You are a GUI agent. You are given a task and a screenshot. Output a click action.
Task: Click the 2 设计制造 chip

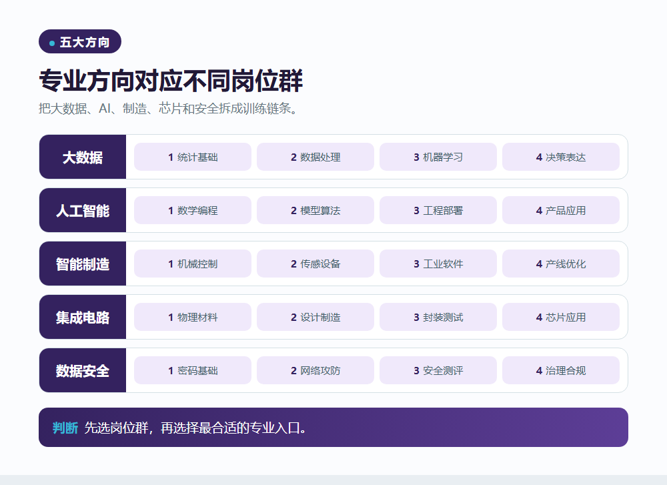point(315,317)
